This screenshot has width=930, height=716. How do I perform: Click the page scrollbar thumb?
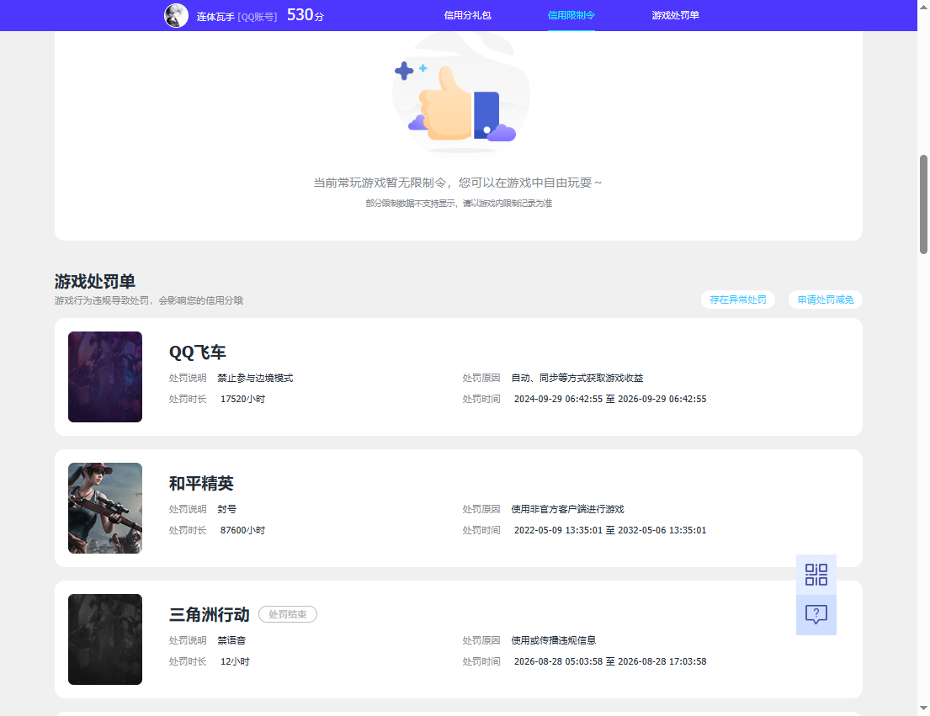(923, 204)
